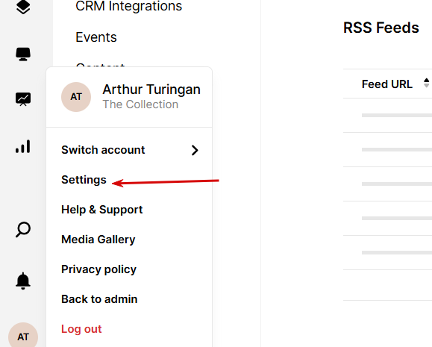Open the Privacy policy link
432x347 pixels.
tap(98, 269)
